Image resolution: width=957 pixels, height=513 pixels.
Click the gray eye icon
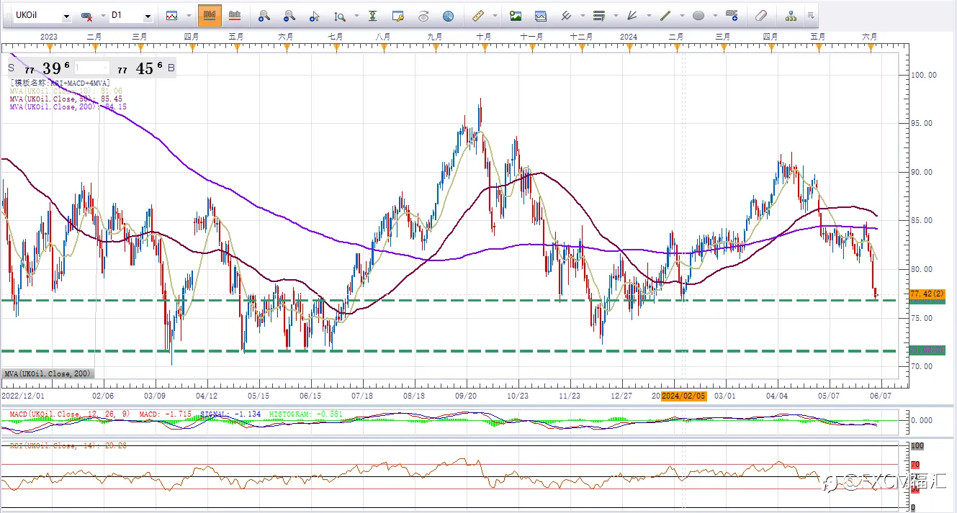click(423, 15)
